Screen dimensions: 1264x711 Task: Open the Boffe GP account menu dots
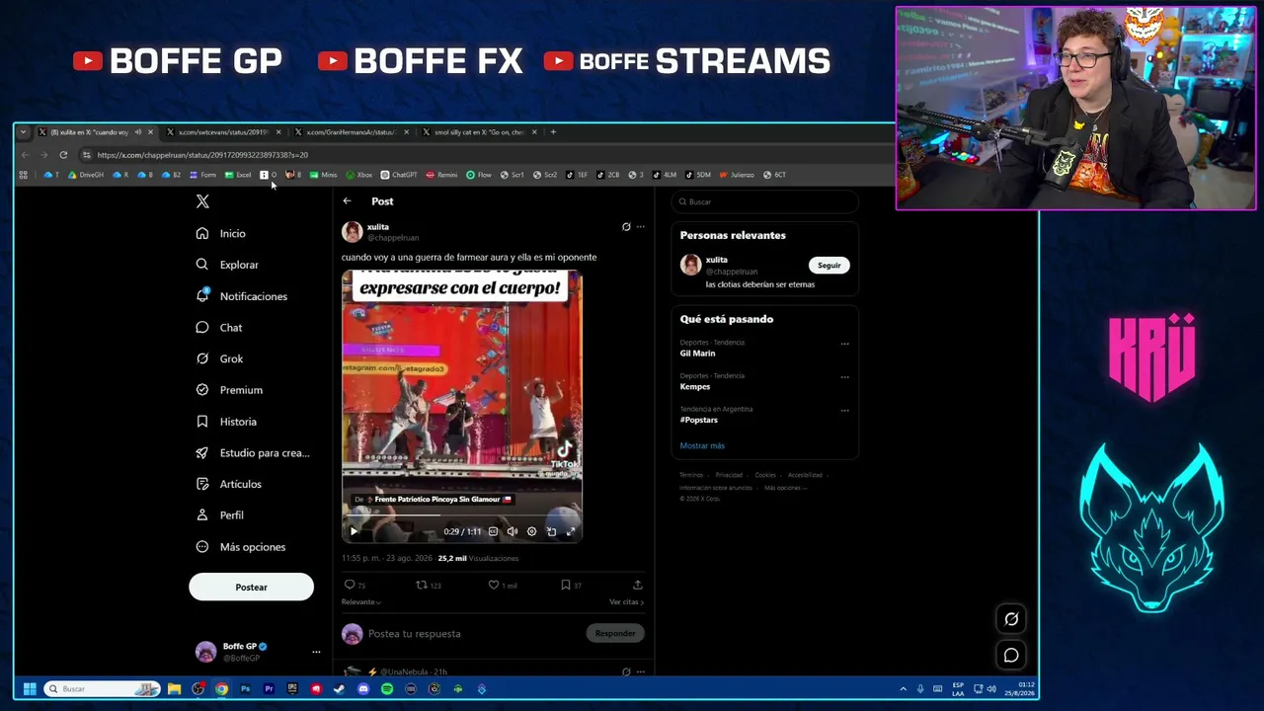tap(316, 652)
